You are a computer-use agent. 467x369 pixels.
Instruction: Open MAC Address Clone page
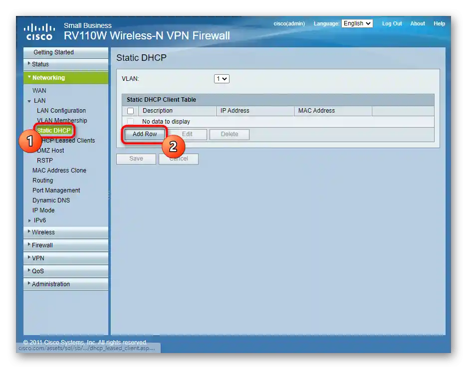point(59,170)
